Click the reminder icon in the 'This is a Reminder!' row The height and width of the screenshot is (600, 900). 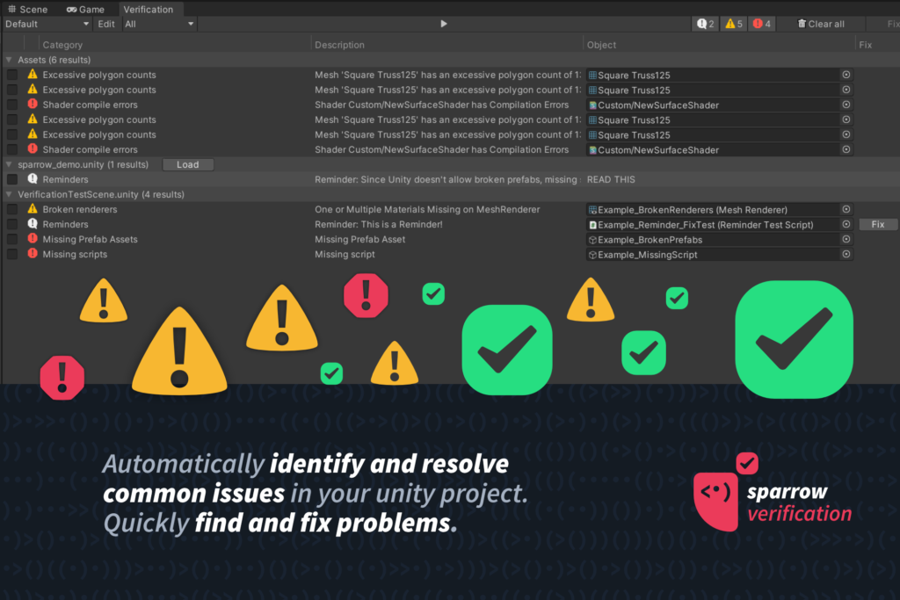point(33,224)
